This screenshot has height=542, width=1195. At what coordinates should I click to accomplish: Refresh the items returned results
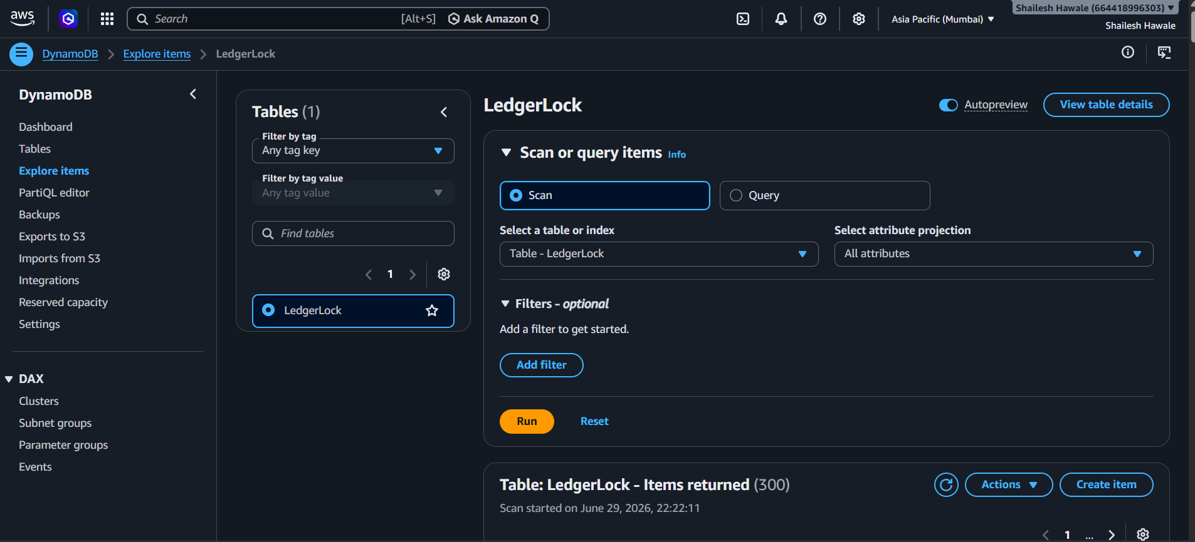[x=946, y=484]
